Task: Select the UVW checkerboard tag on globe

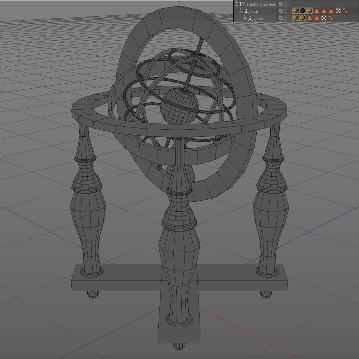Action: 324,18
